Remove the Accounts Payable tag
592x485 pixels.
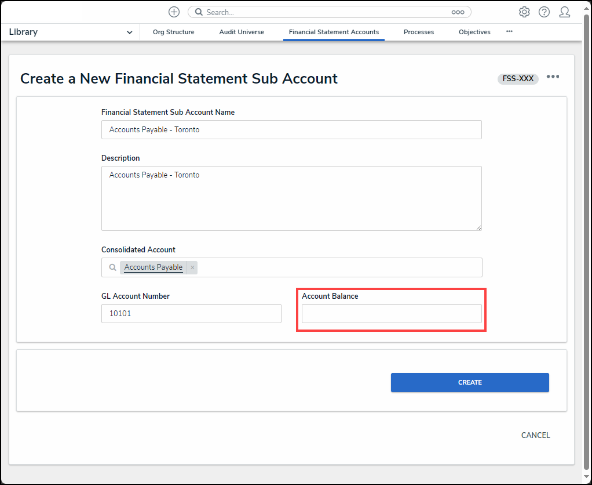click(192, 267)
